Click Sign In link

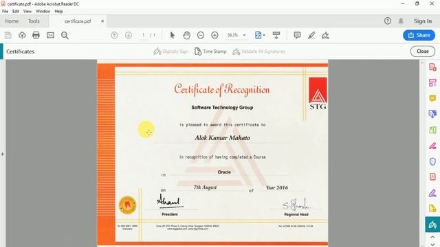click(x=423, y=21)
